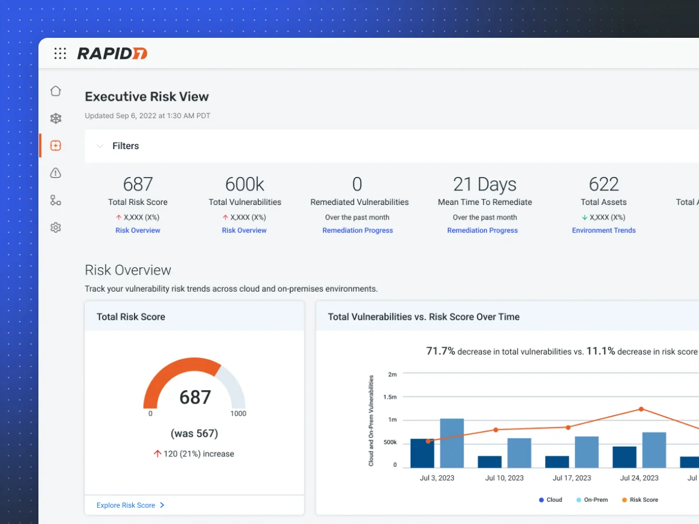Click the Jul 24 risk score data point
This screenshot has width=699, height=524.
pyautogui.click(x=641, y=409)
